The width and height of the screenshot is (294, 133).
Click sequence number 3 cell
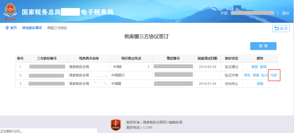coord(20,84)
